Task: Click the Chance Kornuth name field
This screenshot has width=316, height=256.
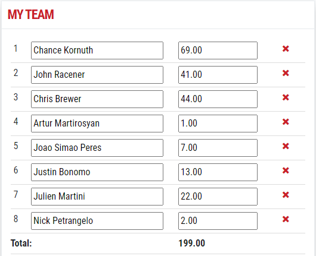Action: click(x=97, y=50)
